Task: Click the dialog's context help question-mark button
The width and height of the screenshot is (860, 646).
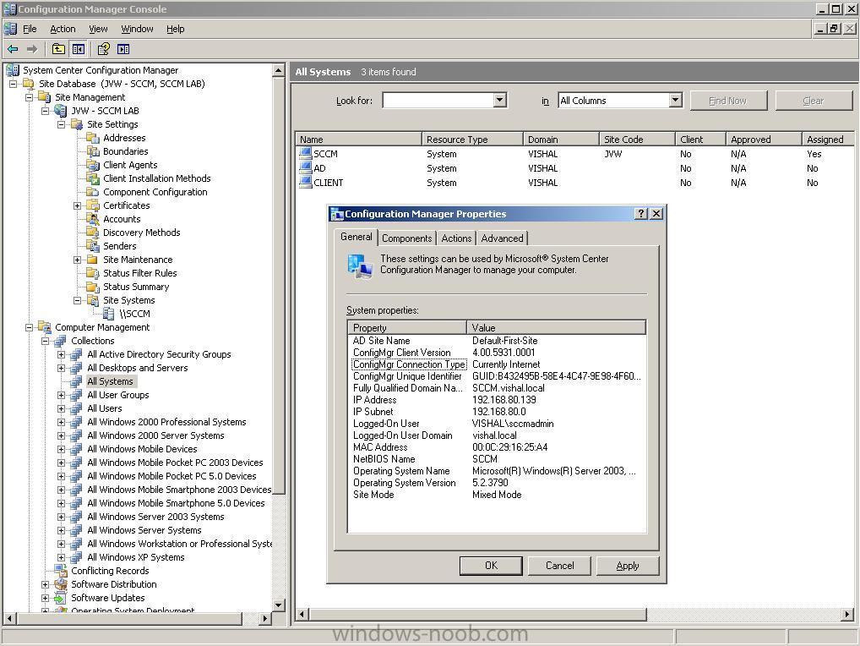Action: point(640,214)
